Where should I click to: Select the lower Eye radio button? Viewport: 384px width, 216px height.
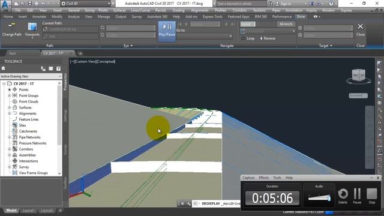click(103, 35)
